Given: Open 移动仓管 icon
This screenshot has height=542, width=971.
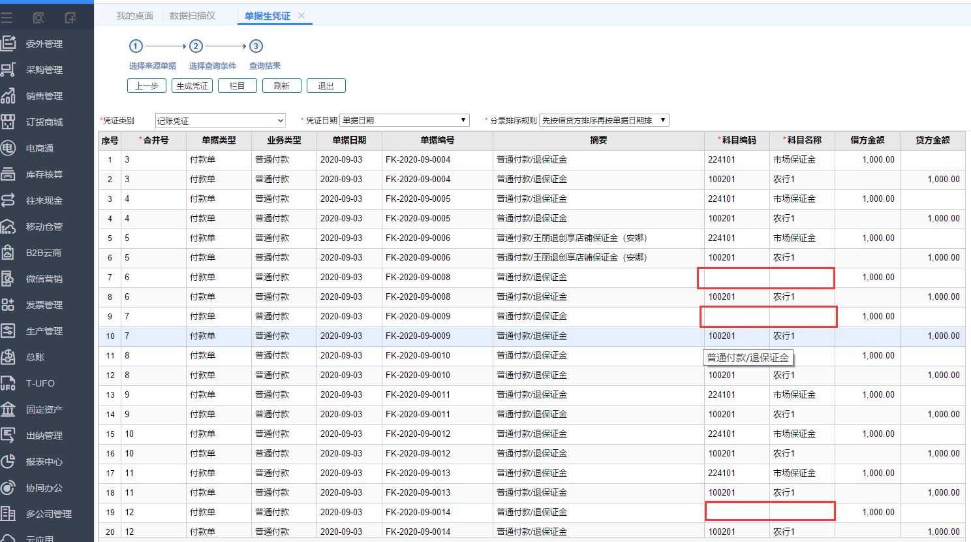Looking at the screenshot, I should pyautogui.click(x=8, y=227).
